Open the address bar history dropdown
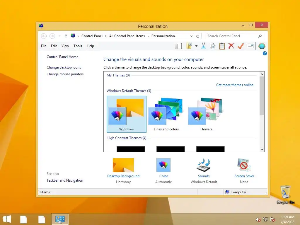This screenshot has width=300, height=225. coord(191,36)
